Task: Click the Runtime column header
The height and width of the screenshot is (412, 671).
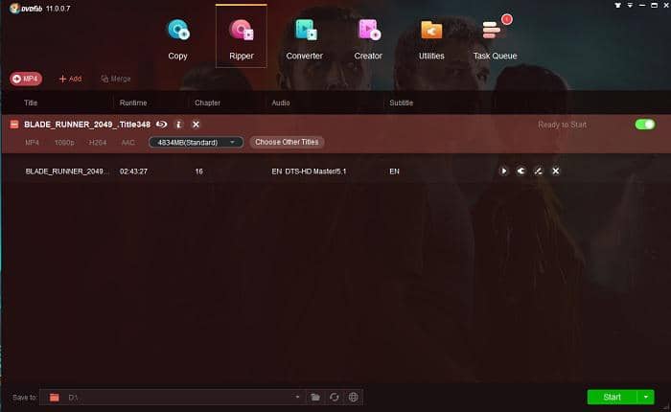Action: (133, 103)
